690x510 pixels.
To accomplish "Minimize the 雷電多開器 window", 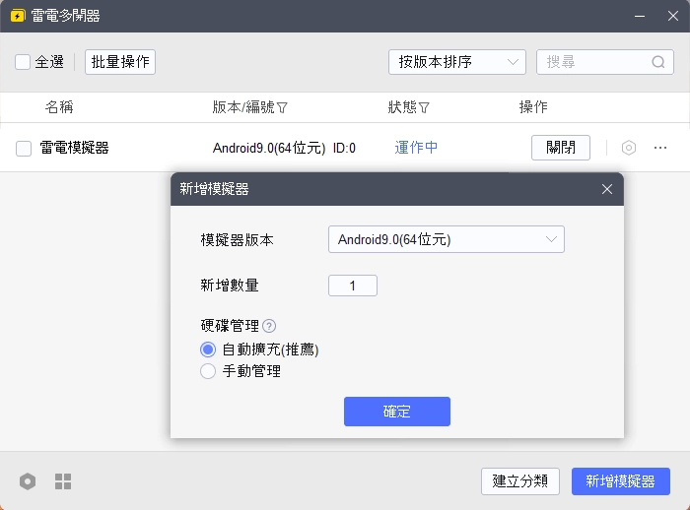I will point(640,17).
